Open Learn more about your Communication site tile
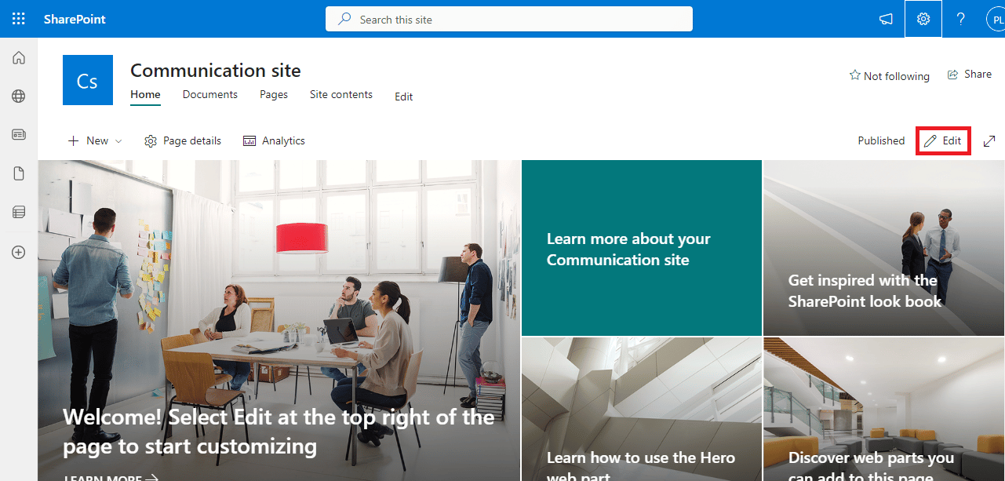This screenshot has height=481, width=1005. click(642, 248)
